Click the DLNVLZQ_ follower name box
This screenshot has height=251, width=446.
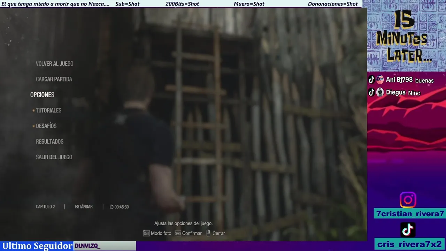[105, 246]
